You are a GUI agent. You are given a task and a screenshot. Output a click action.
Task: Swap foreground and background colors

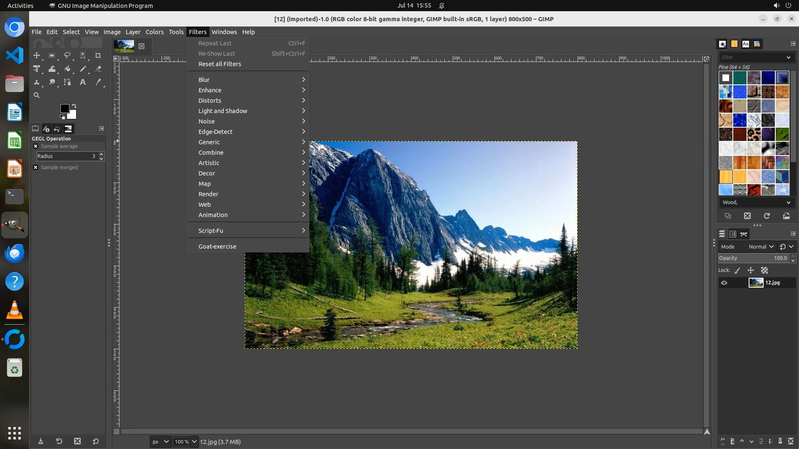pos(74,106)
